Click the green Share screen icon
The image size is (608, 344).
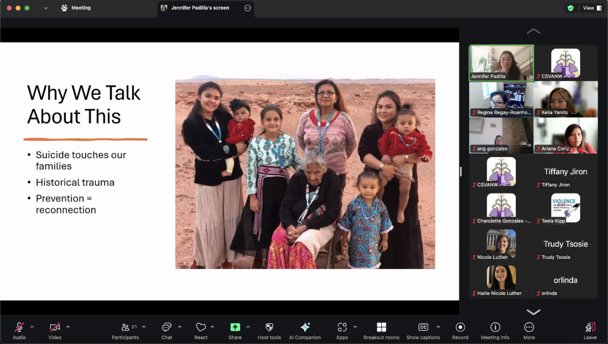(x=235, y=327)
